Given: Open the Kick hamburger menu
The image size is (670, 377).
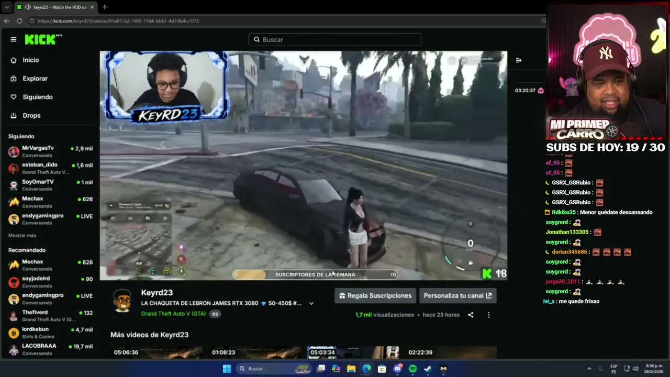Looking at the screenshot, I should 14,39.
